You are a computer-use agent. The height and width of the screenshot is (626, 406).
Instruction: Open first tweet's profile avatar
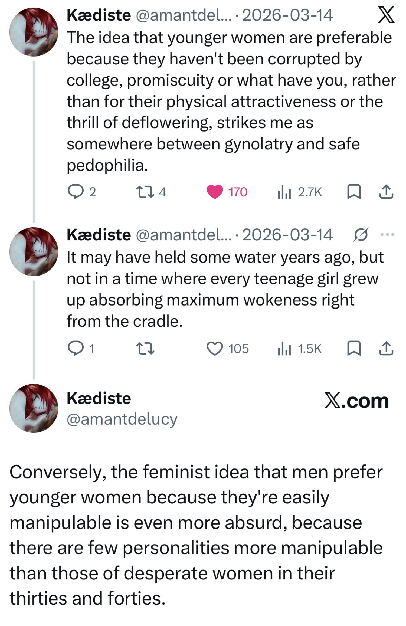[34, 32]
